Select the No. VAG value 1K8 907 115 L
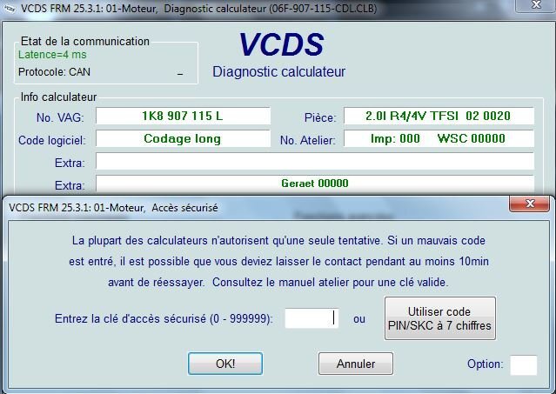The image size is (556, 394). tap(183, 116)
